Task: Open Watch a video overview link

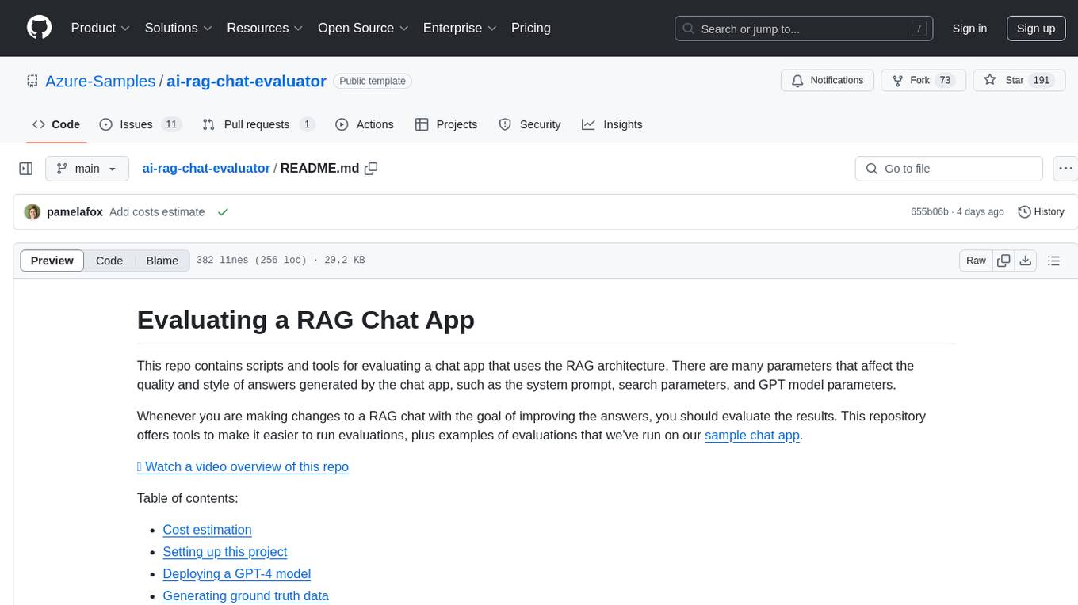Action: (x=243, y=466)
